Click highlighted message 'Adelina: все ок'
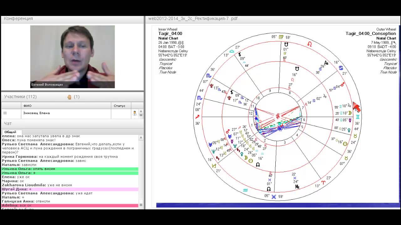The height and width of the screenshot is (225, 401). 70,205
